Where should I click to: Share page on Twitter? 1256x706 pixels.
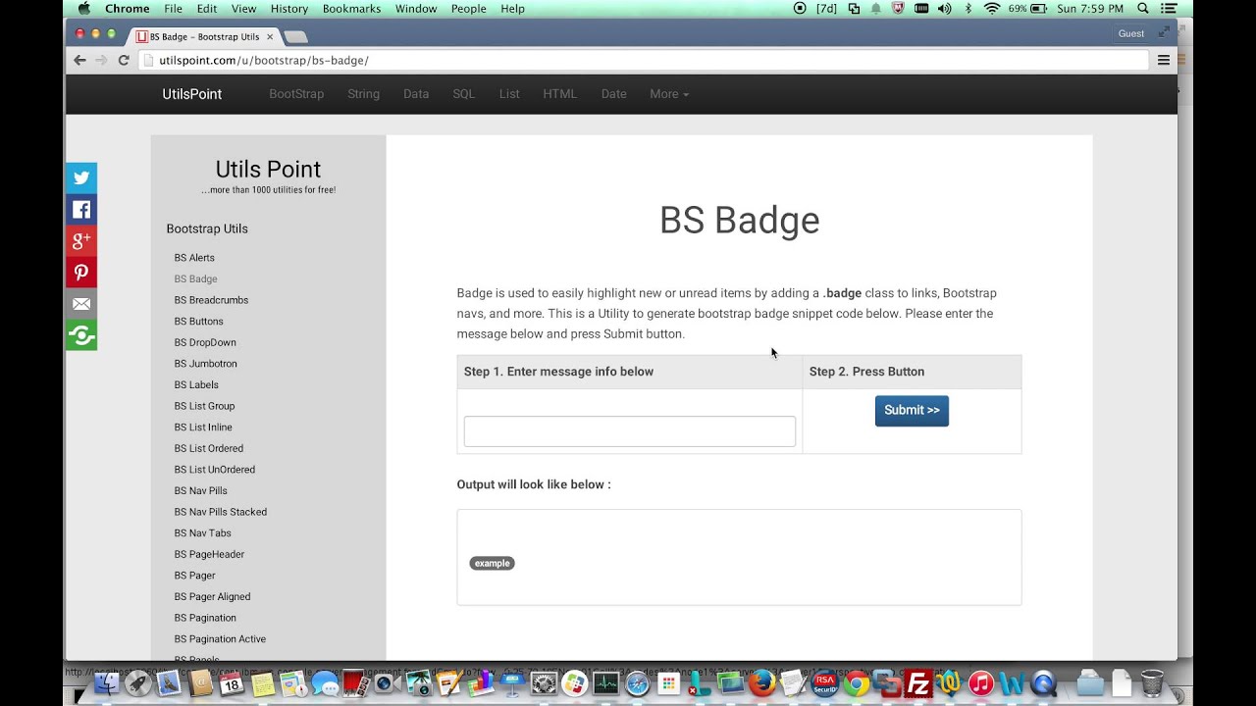[x=81, y=178]
